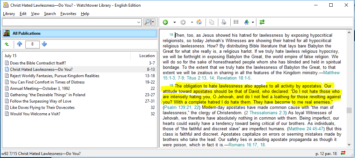This screenshot has width=355, height=158.
Task: Select "Does the Bible Contradict Itself?" article
Action: pos(38,63)
